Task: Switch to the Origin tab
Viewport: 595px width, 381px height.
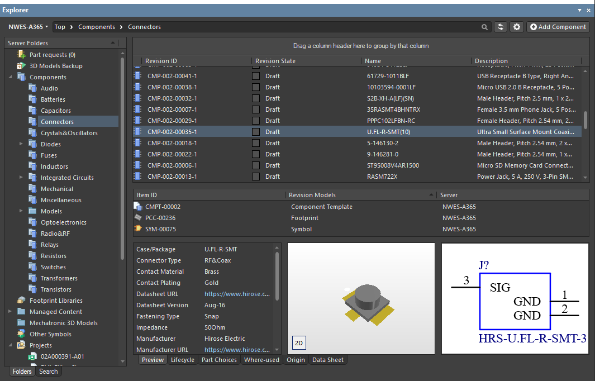Action: (296, 360)
